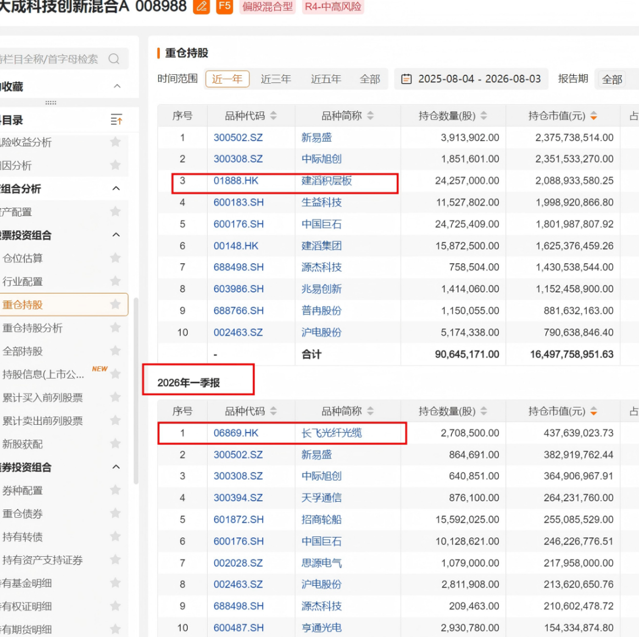Open stock link 600487.SH
639x637 pixels.
point(239,628)
